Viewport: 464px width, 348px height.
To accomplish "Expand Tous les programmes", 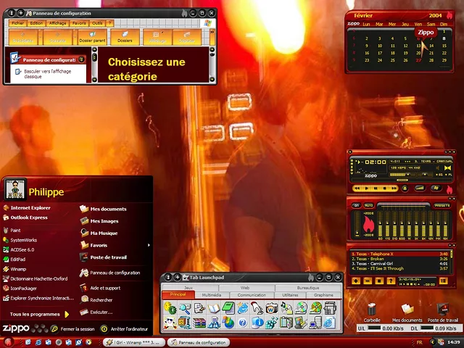I will (x=36, y=314).
